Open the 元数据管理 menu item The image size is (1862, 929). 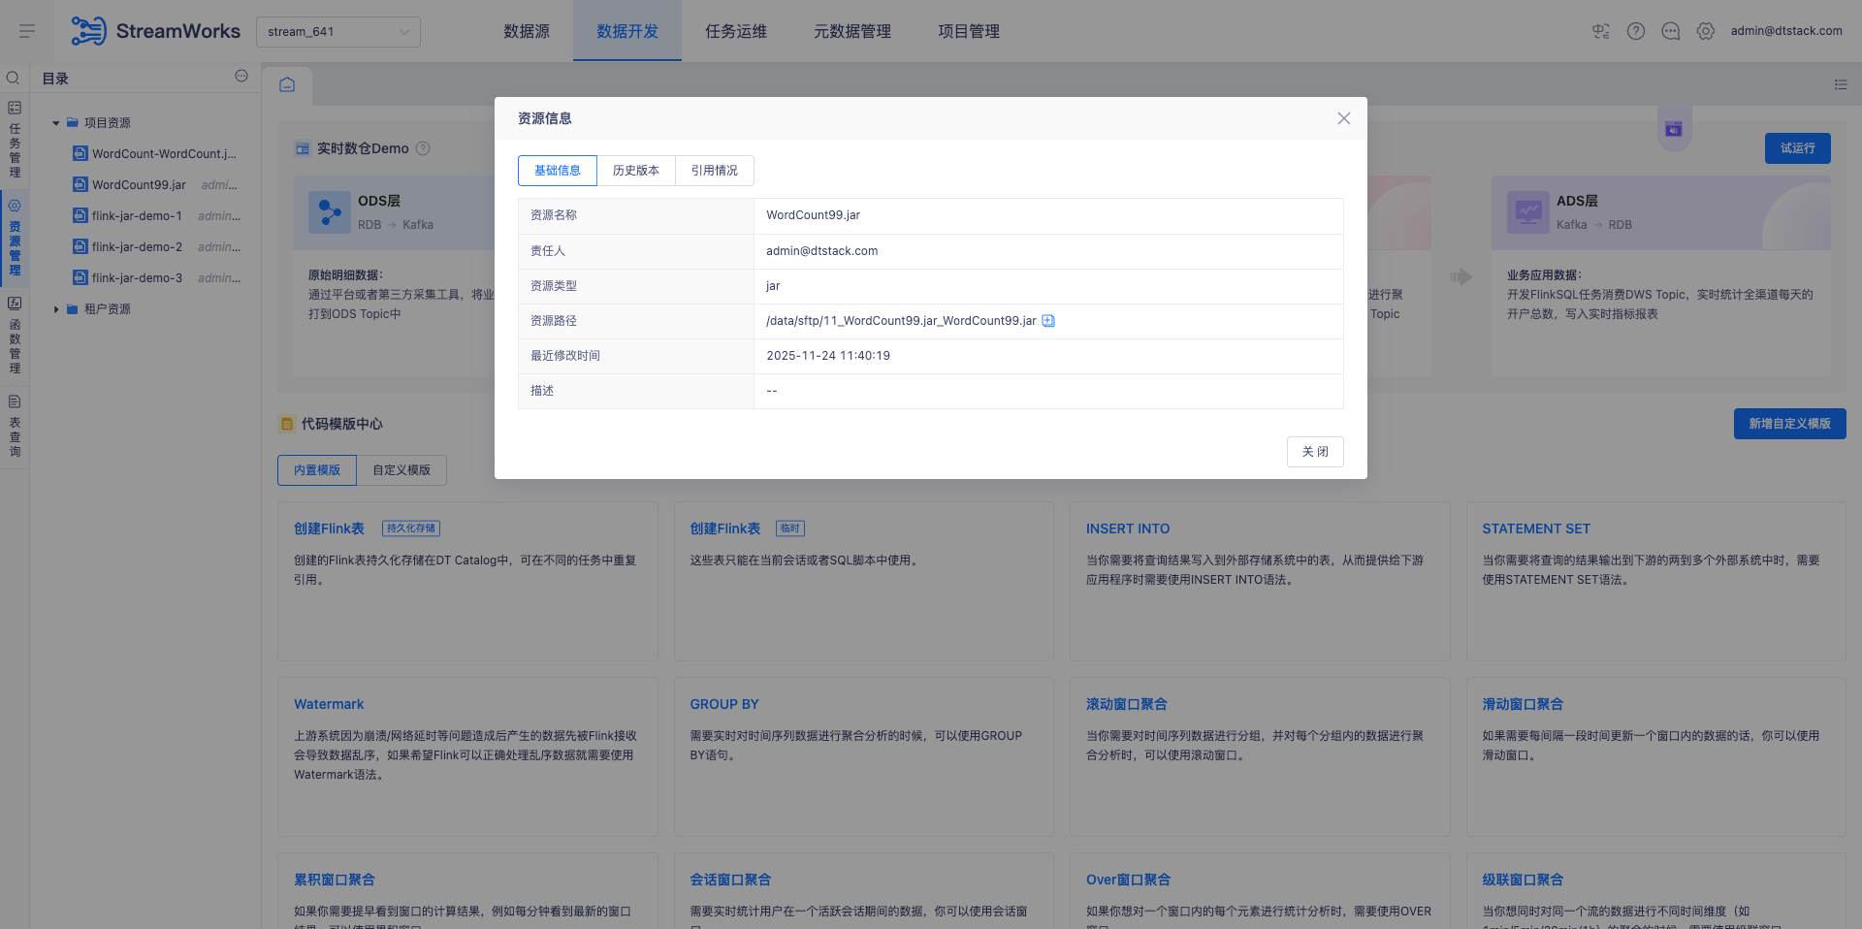(x=852, y=30)
